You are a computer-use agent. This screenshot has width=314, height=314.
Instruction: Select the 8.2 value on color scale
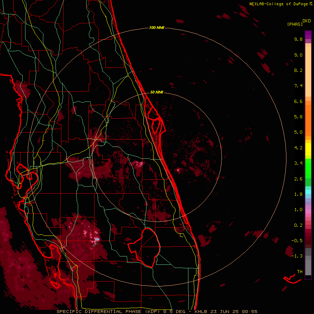(x=298, y=70)
